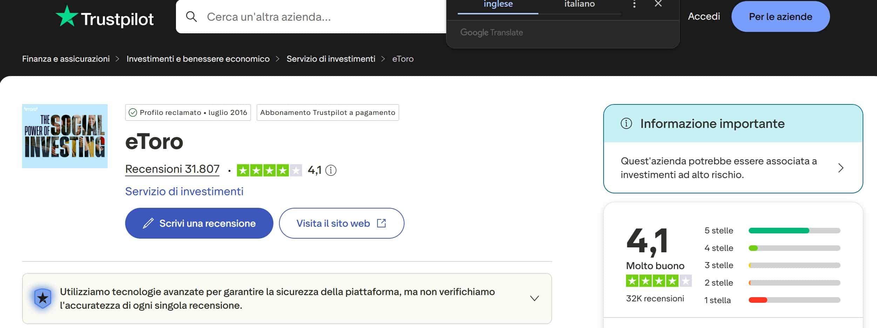This screenshot has width=877, height=328.
Task: Open the 'Recensioni 31.807' link
Action: 172,169
